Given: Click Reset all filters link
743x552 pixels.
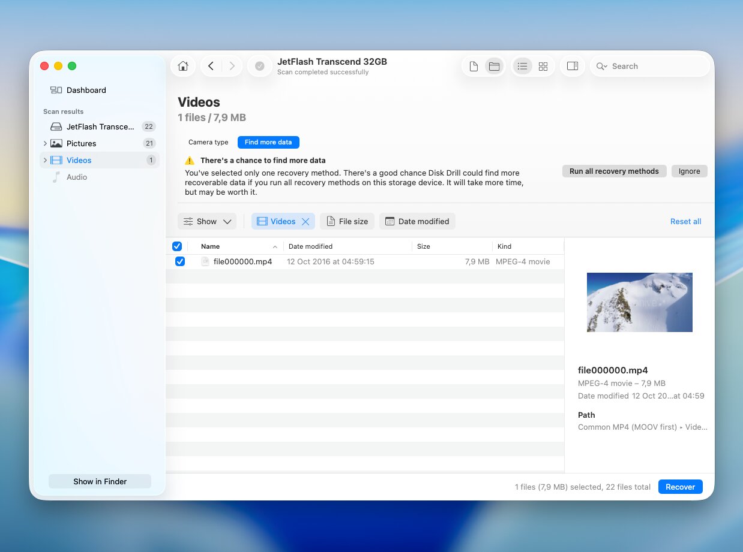Looking at the screenshot, I should point(685,221).
